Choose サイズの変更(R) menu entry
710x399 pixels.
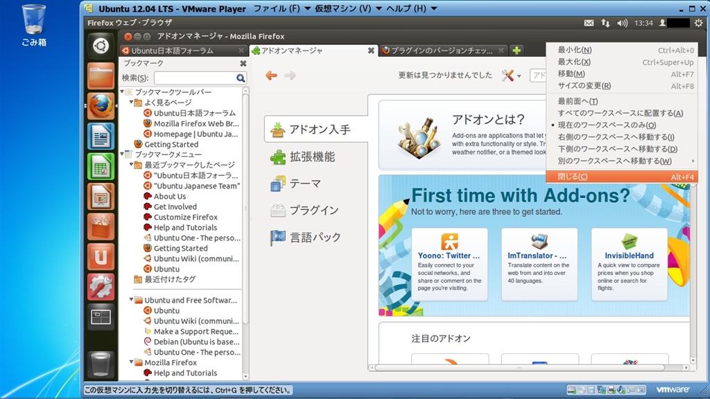click(622, 85)
